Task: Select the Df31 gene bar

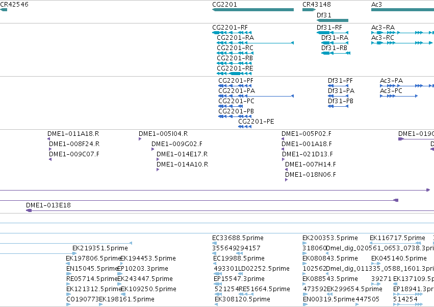Action: click(332, 20)
